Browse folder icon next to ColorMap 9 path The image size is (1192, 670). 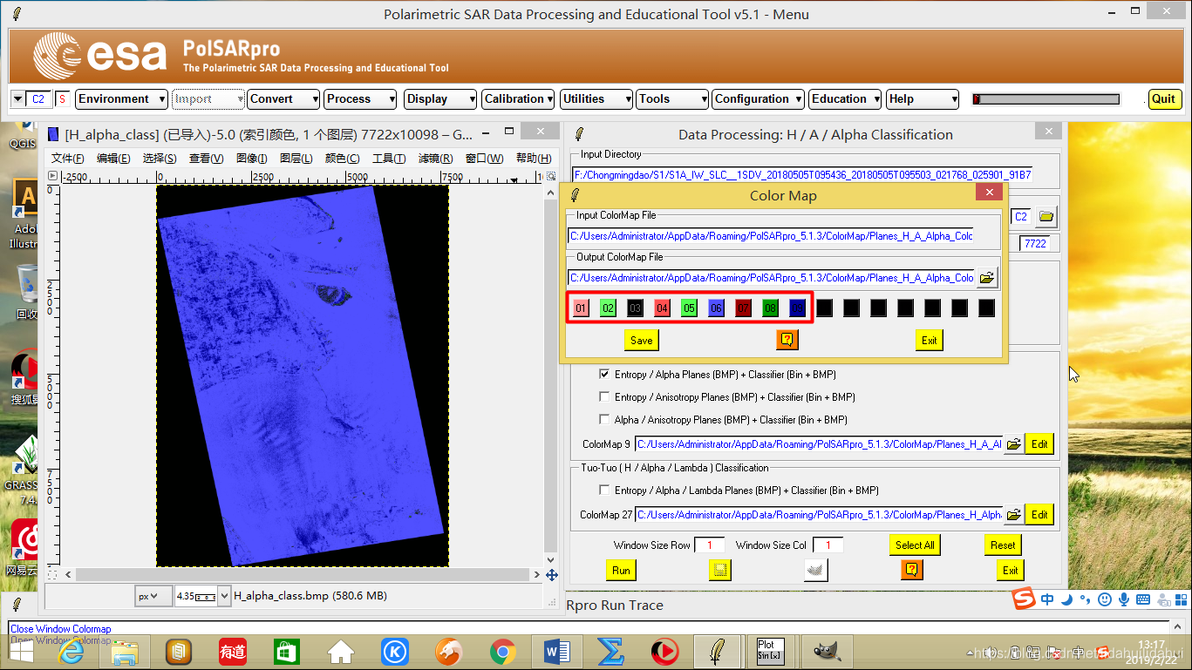coord(1013,443)
